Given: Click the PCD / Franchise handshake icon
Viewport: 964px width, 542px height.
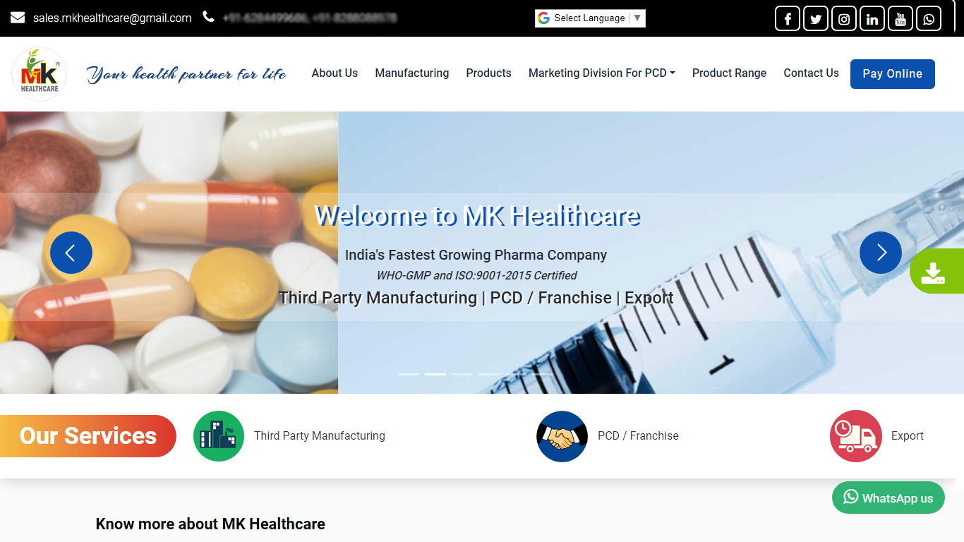Looking at the screenshot, I should pyautogui.click(x=562, y=436).
